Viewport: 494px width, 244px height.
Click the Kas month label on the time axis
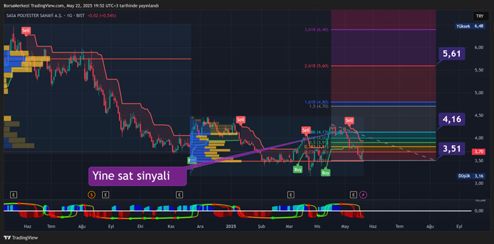pyautogui.click(x=171, y=227)
